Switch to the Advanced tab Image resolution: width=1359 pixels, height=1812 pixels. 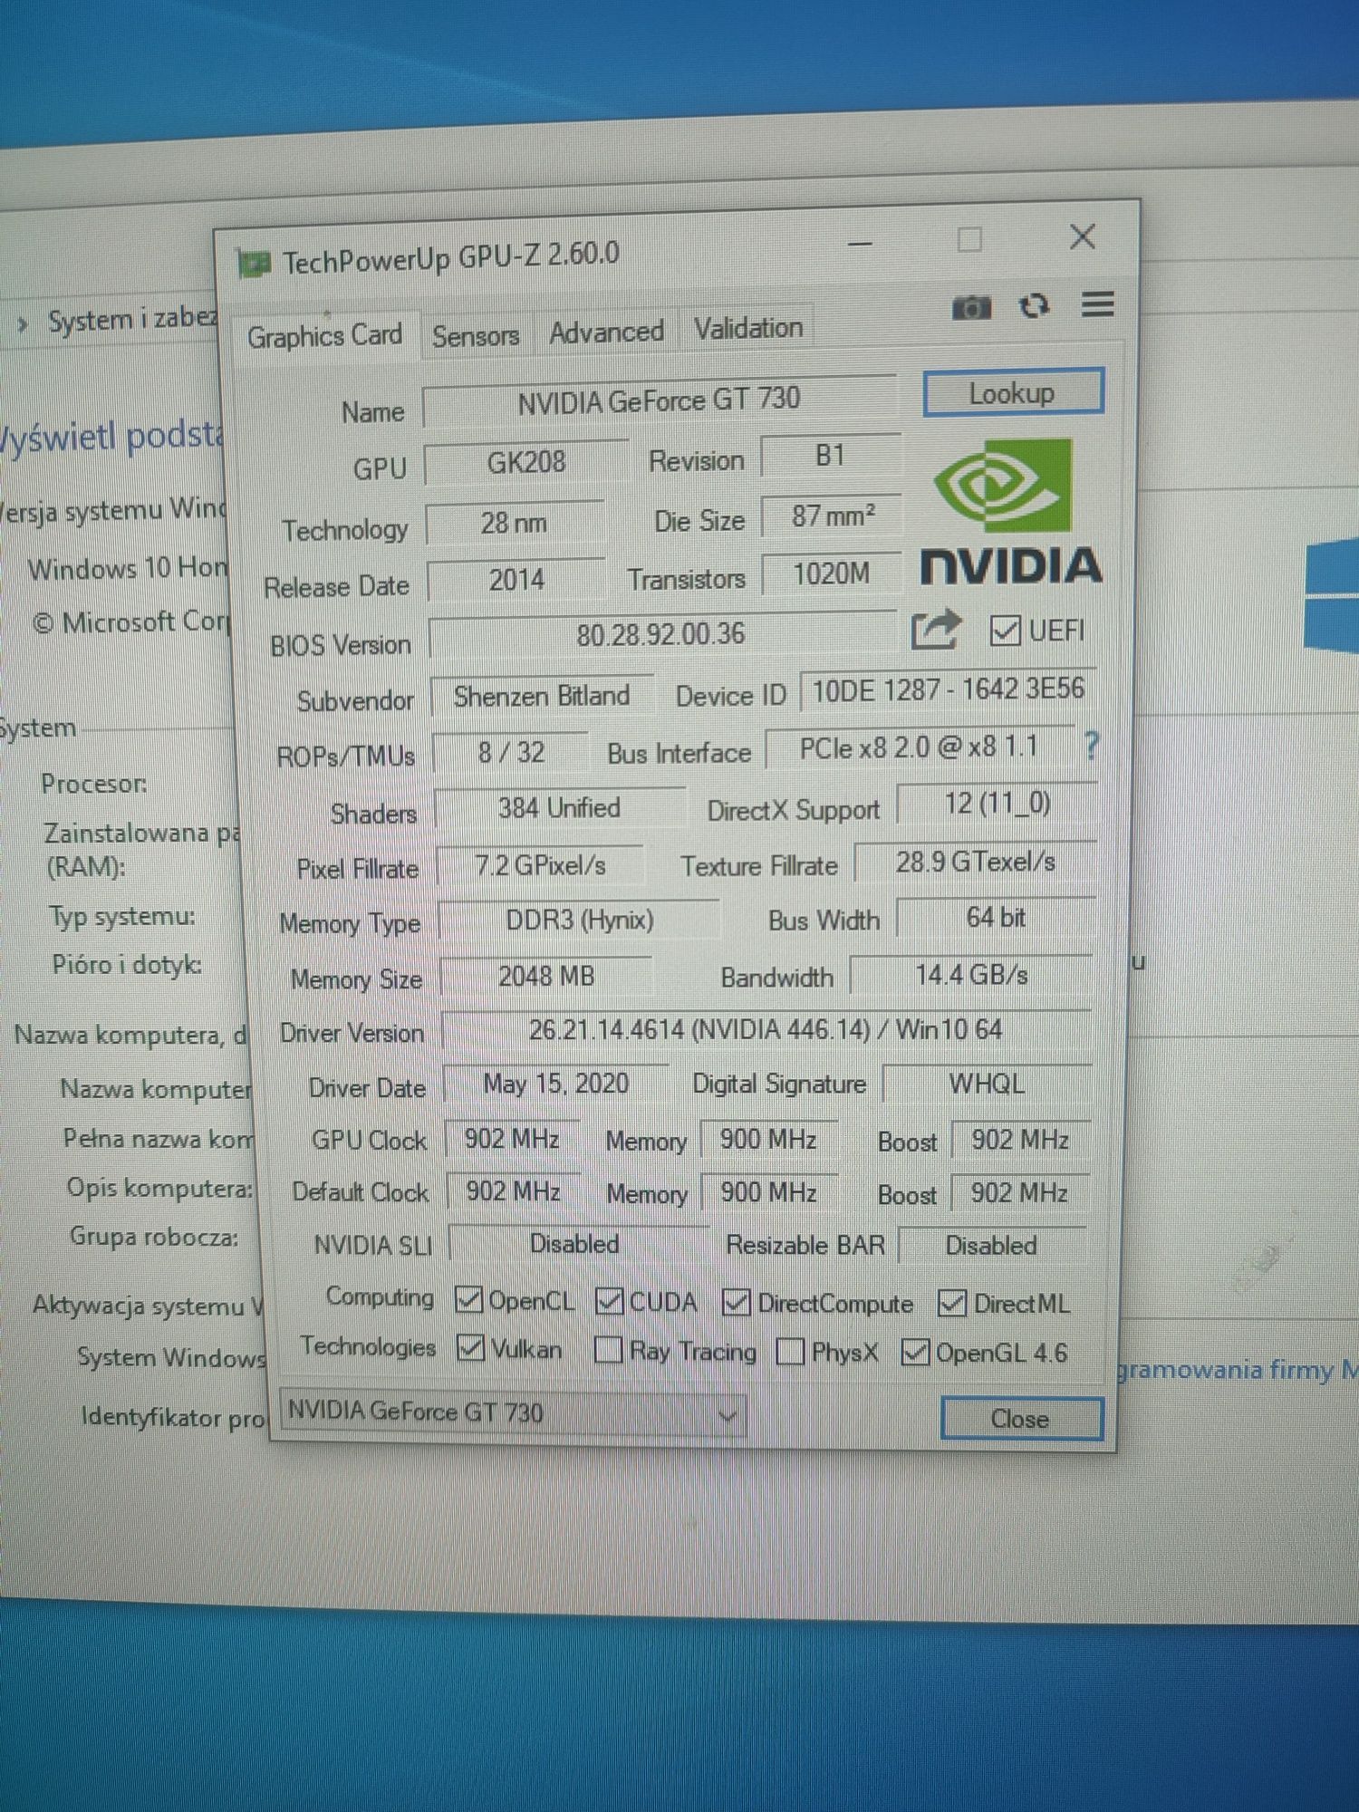[606, 333]
